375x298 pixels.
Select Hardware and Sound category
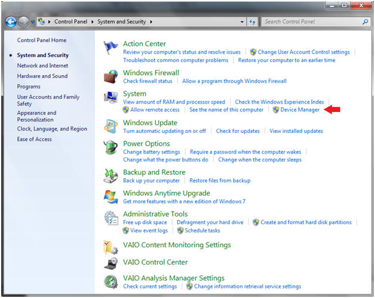[42, 76]
